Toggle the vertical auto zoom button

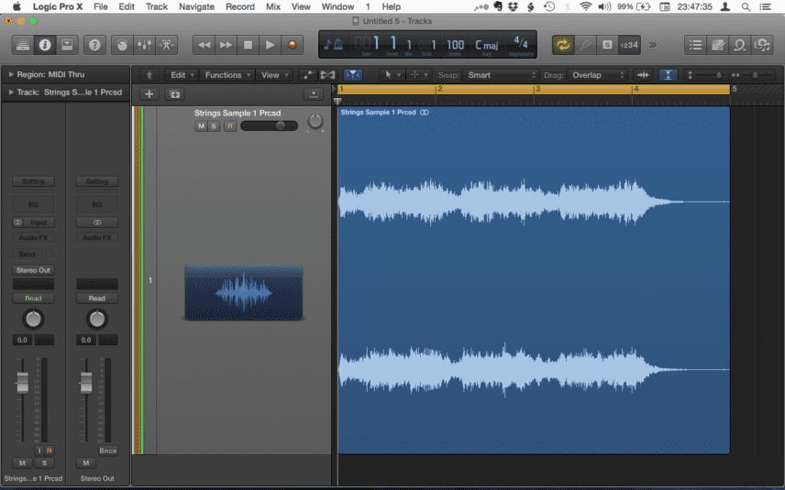pyautogui.click(x=668, y=75)
